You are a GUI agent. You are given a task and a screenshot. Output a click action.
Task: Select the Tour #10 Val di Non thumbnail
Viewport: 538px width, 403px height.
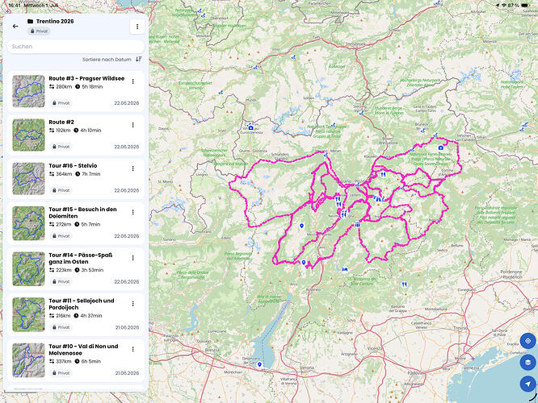click(28, 360)
